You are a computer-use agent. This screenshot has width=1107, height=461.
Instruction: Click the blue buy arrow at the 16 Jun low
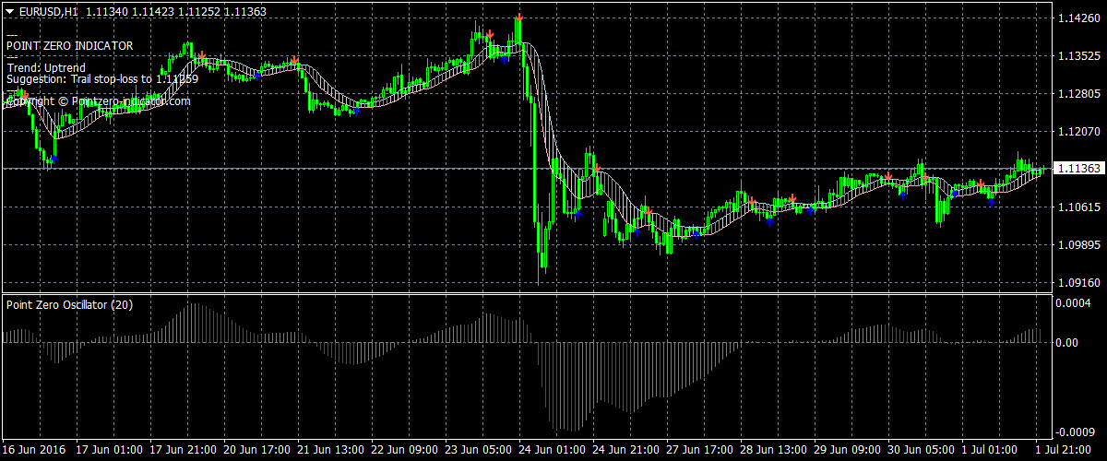pyautogui.click(x=54, y=160)
